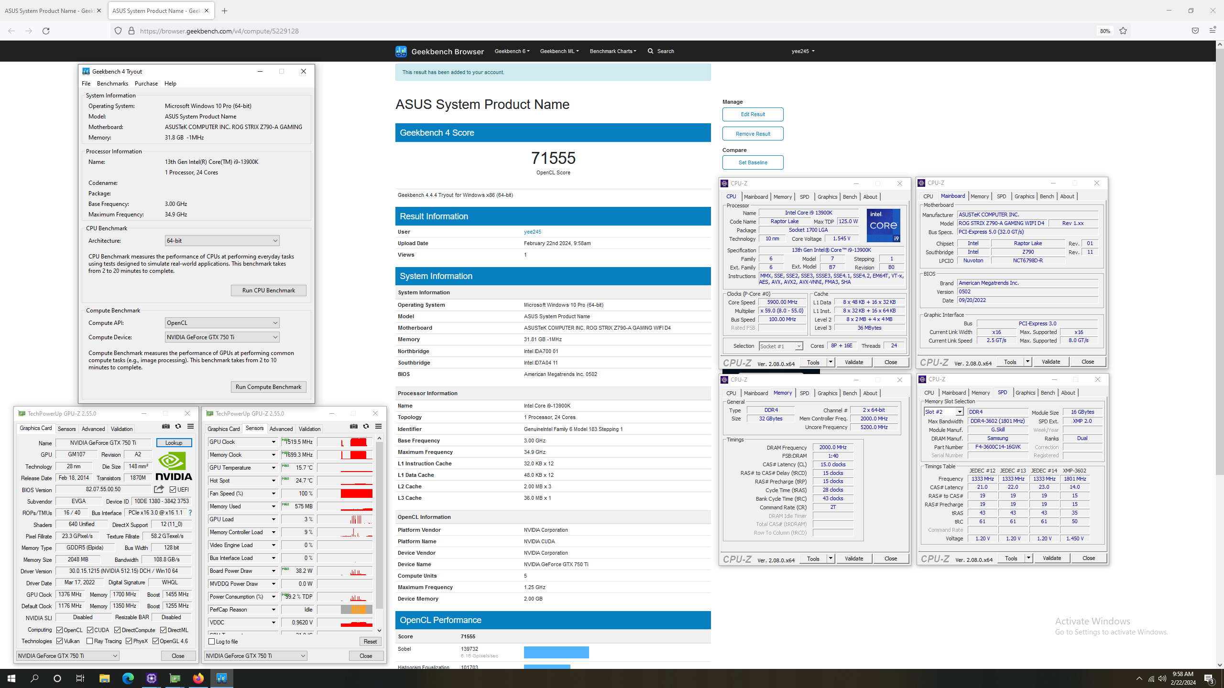Click the Bus Interface question mark icon
This screenshot has width=1224, height=688.
(190, 513)
